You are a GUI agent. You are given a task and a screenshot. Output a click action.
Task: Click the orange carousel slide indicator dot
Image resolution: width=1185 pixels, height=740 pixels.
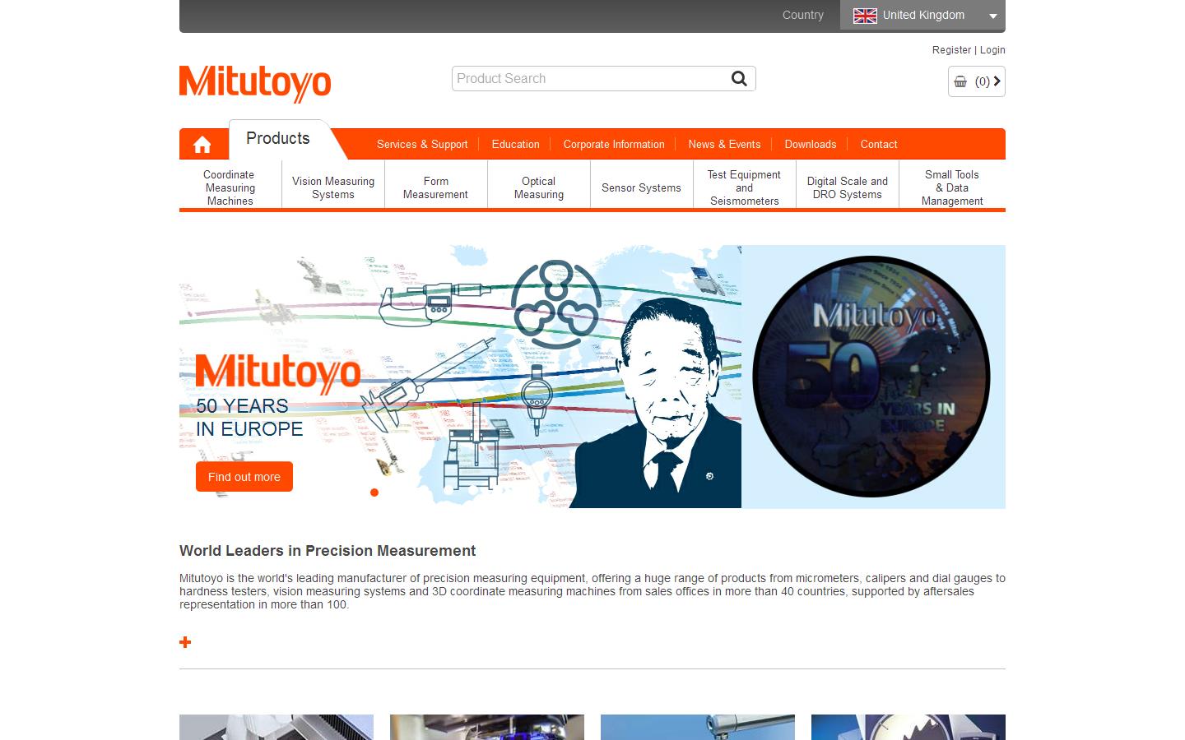pos(374,493)
